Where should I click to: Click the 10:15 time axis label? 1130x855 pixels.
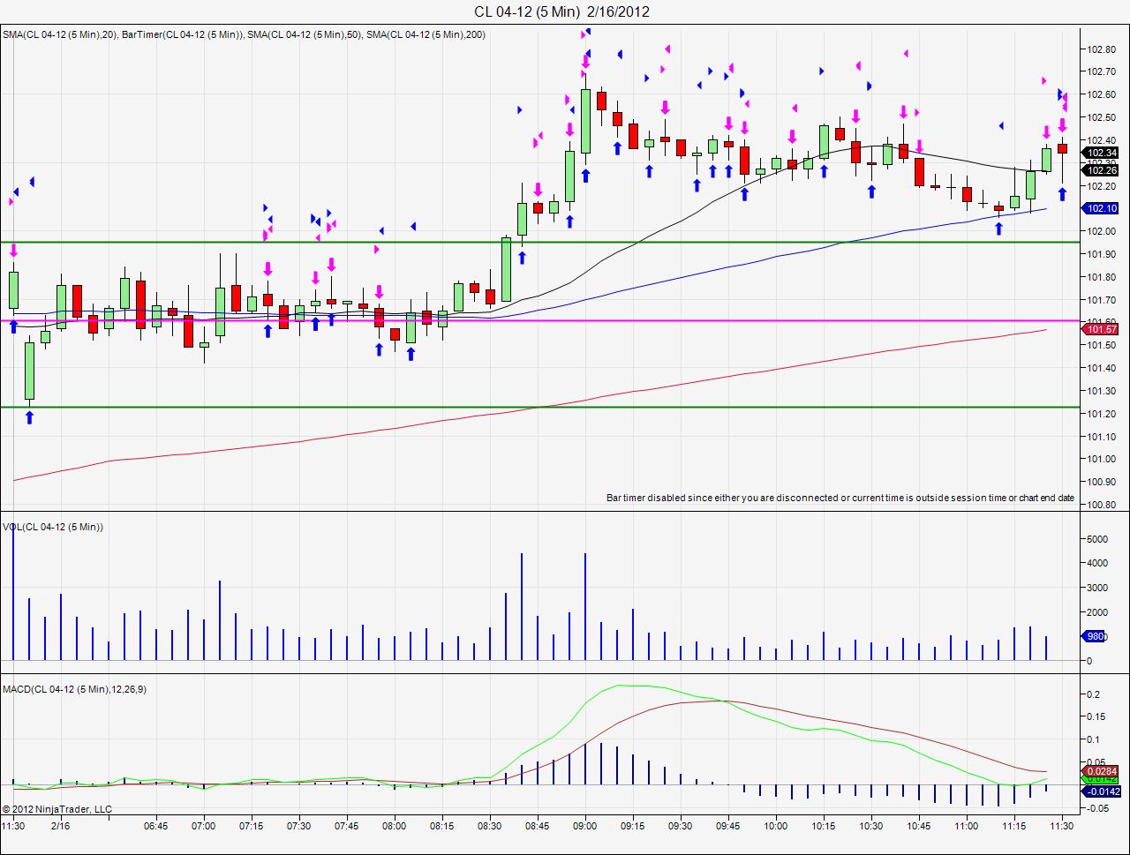(x=824, y=826)
